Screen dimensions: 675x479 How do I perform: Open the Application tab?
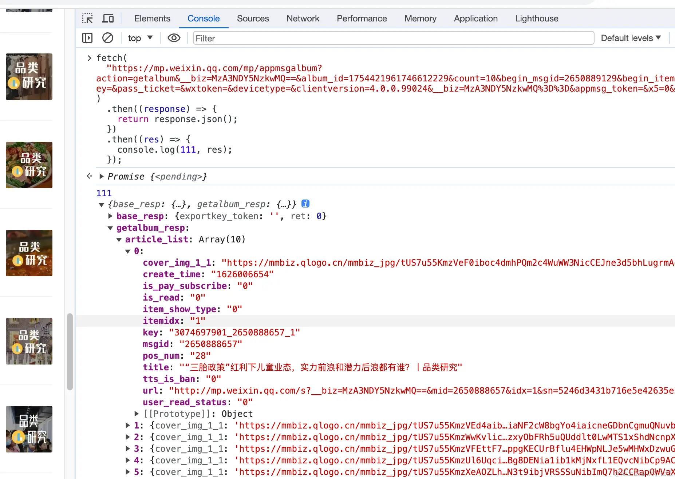476,19
